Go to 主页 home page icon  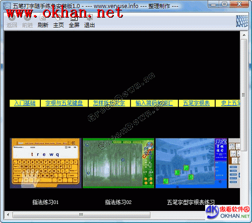point(58,21)
